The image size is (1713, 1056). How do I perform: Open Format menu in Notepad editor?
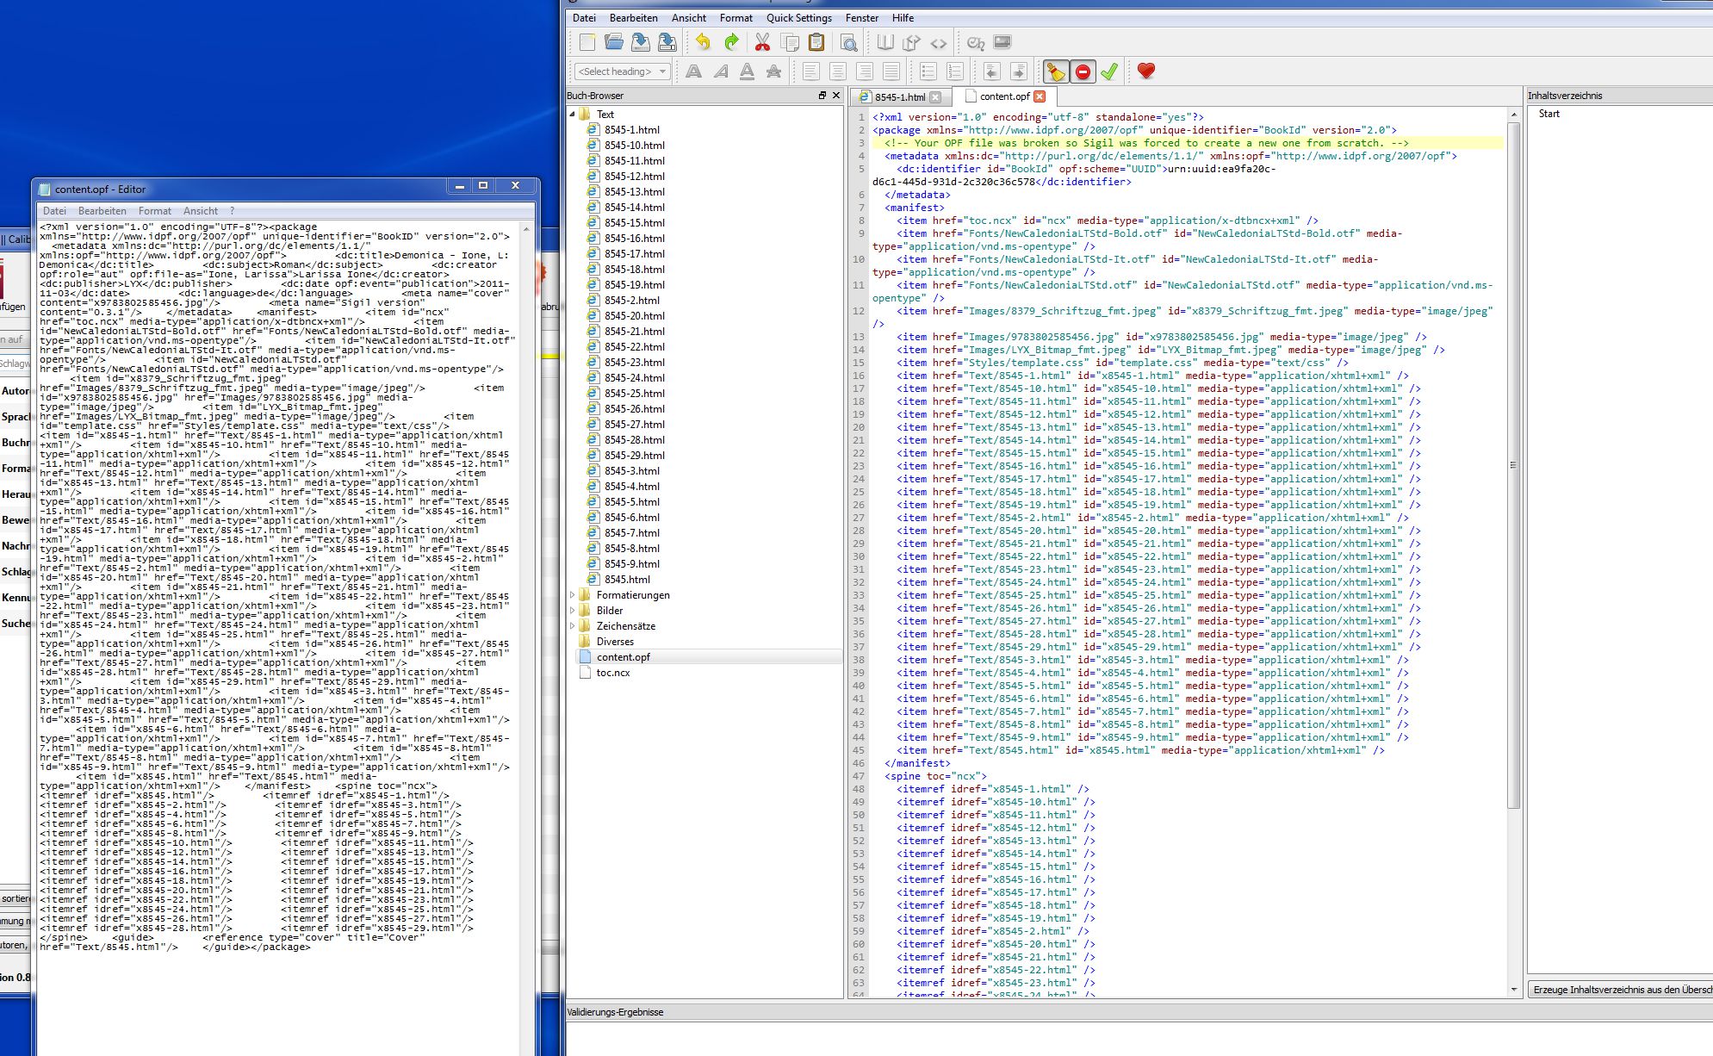(154, 211)
